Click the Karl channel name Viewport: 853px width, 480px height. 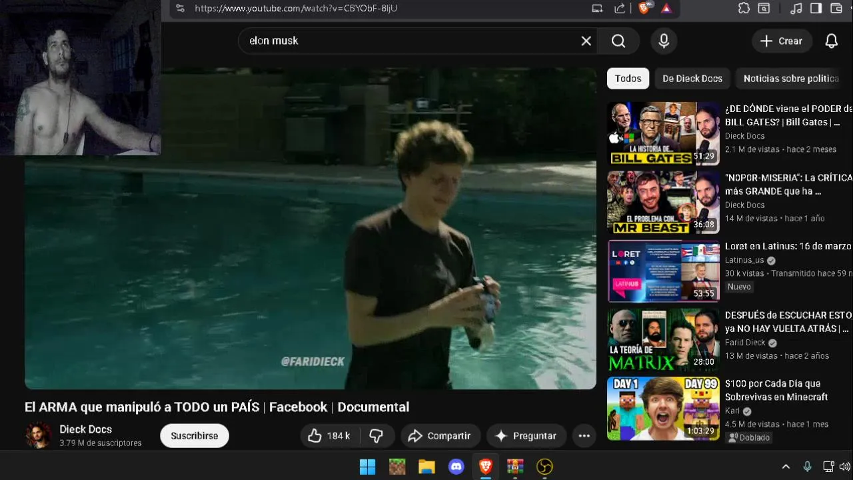pyautogui.click(x=732, y=411)
